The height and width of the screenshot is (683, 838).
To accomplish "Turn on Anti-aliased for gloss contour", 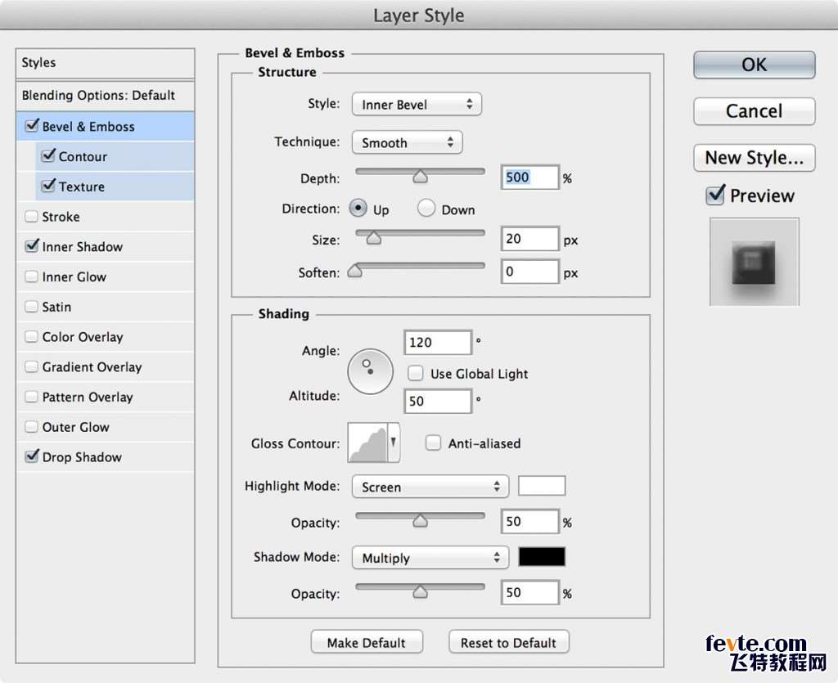I will (x=433, y=443).
